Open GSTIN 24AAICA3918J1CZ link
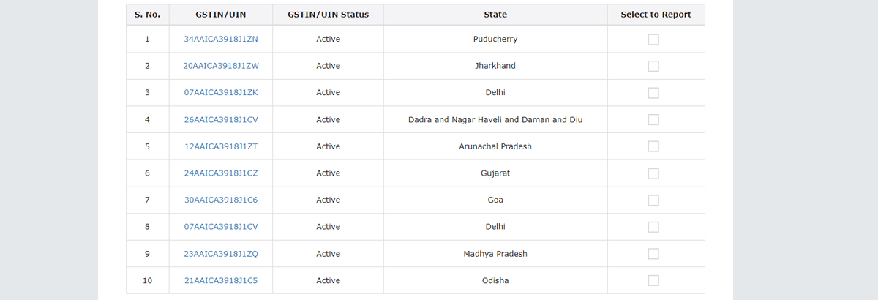Viewport: 878px width, 300px height. tap(220, 173)
